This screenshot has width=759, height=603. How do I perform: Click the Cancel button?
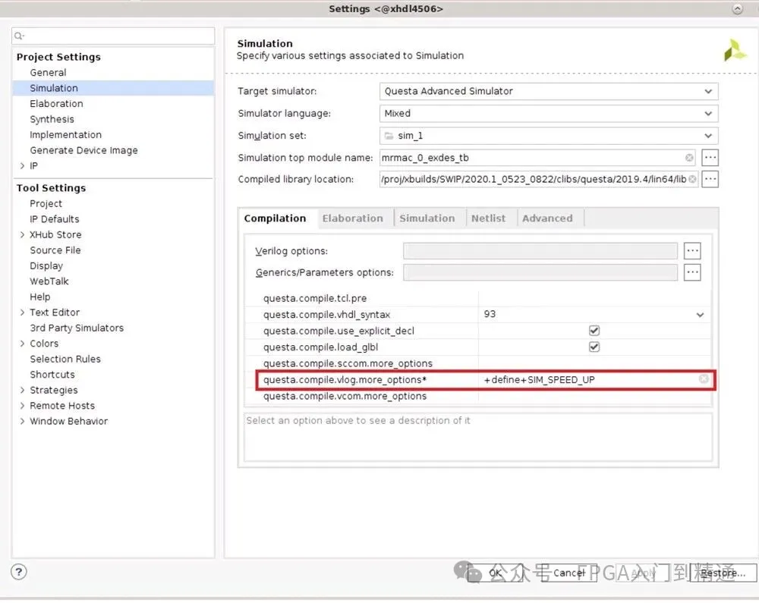[x=568, y=573]
